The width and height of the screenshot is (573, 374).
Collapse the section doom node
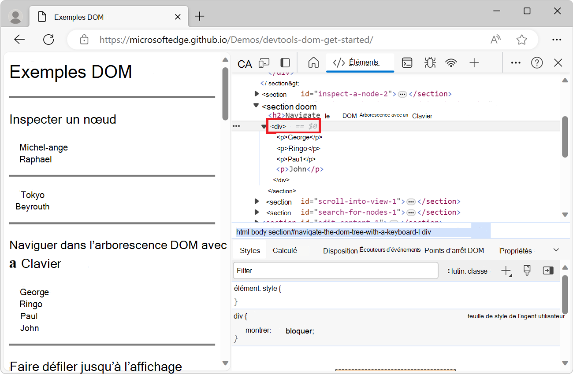pyautogui.click(x=256, y=106)
